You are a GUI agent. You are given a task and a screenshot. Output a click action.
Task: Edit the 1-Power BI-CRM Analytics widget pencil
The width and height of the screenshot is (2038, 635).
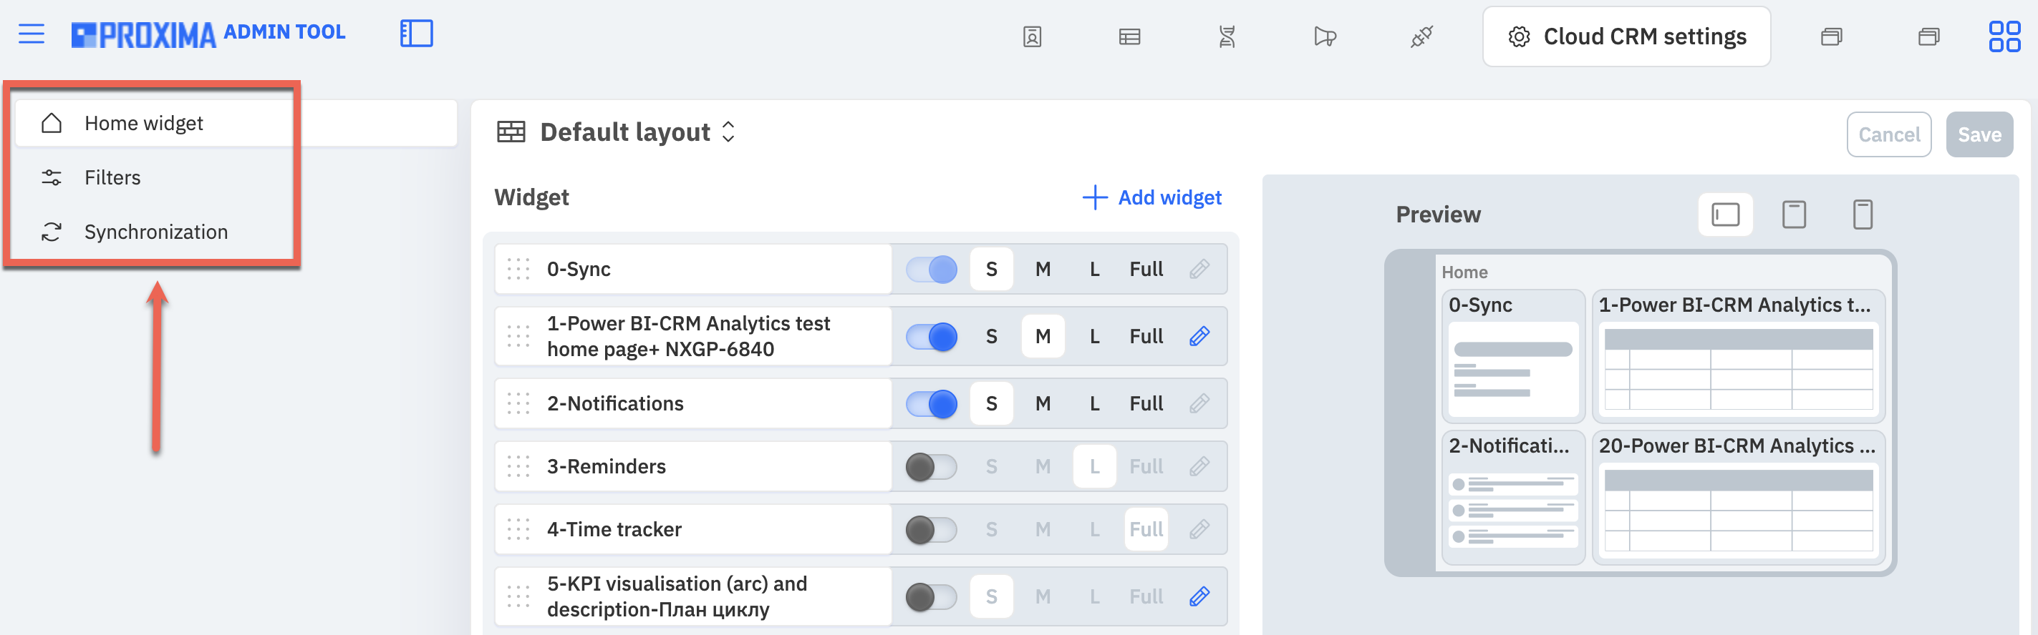pyautogui.click(x=1199, y=337)
